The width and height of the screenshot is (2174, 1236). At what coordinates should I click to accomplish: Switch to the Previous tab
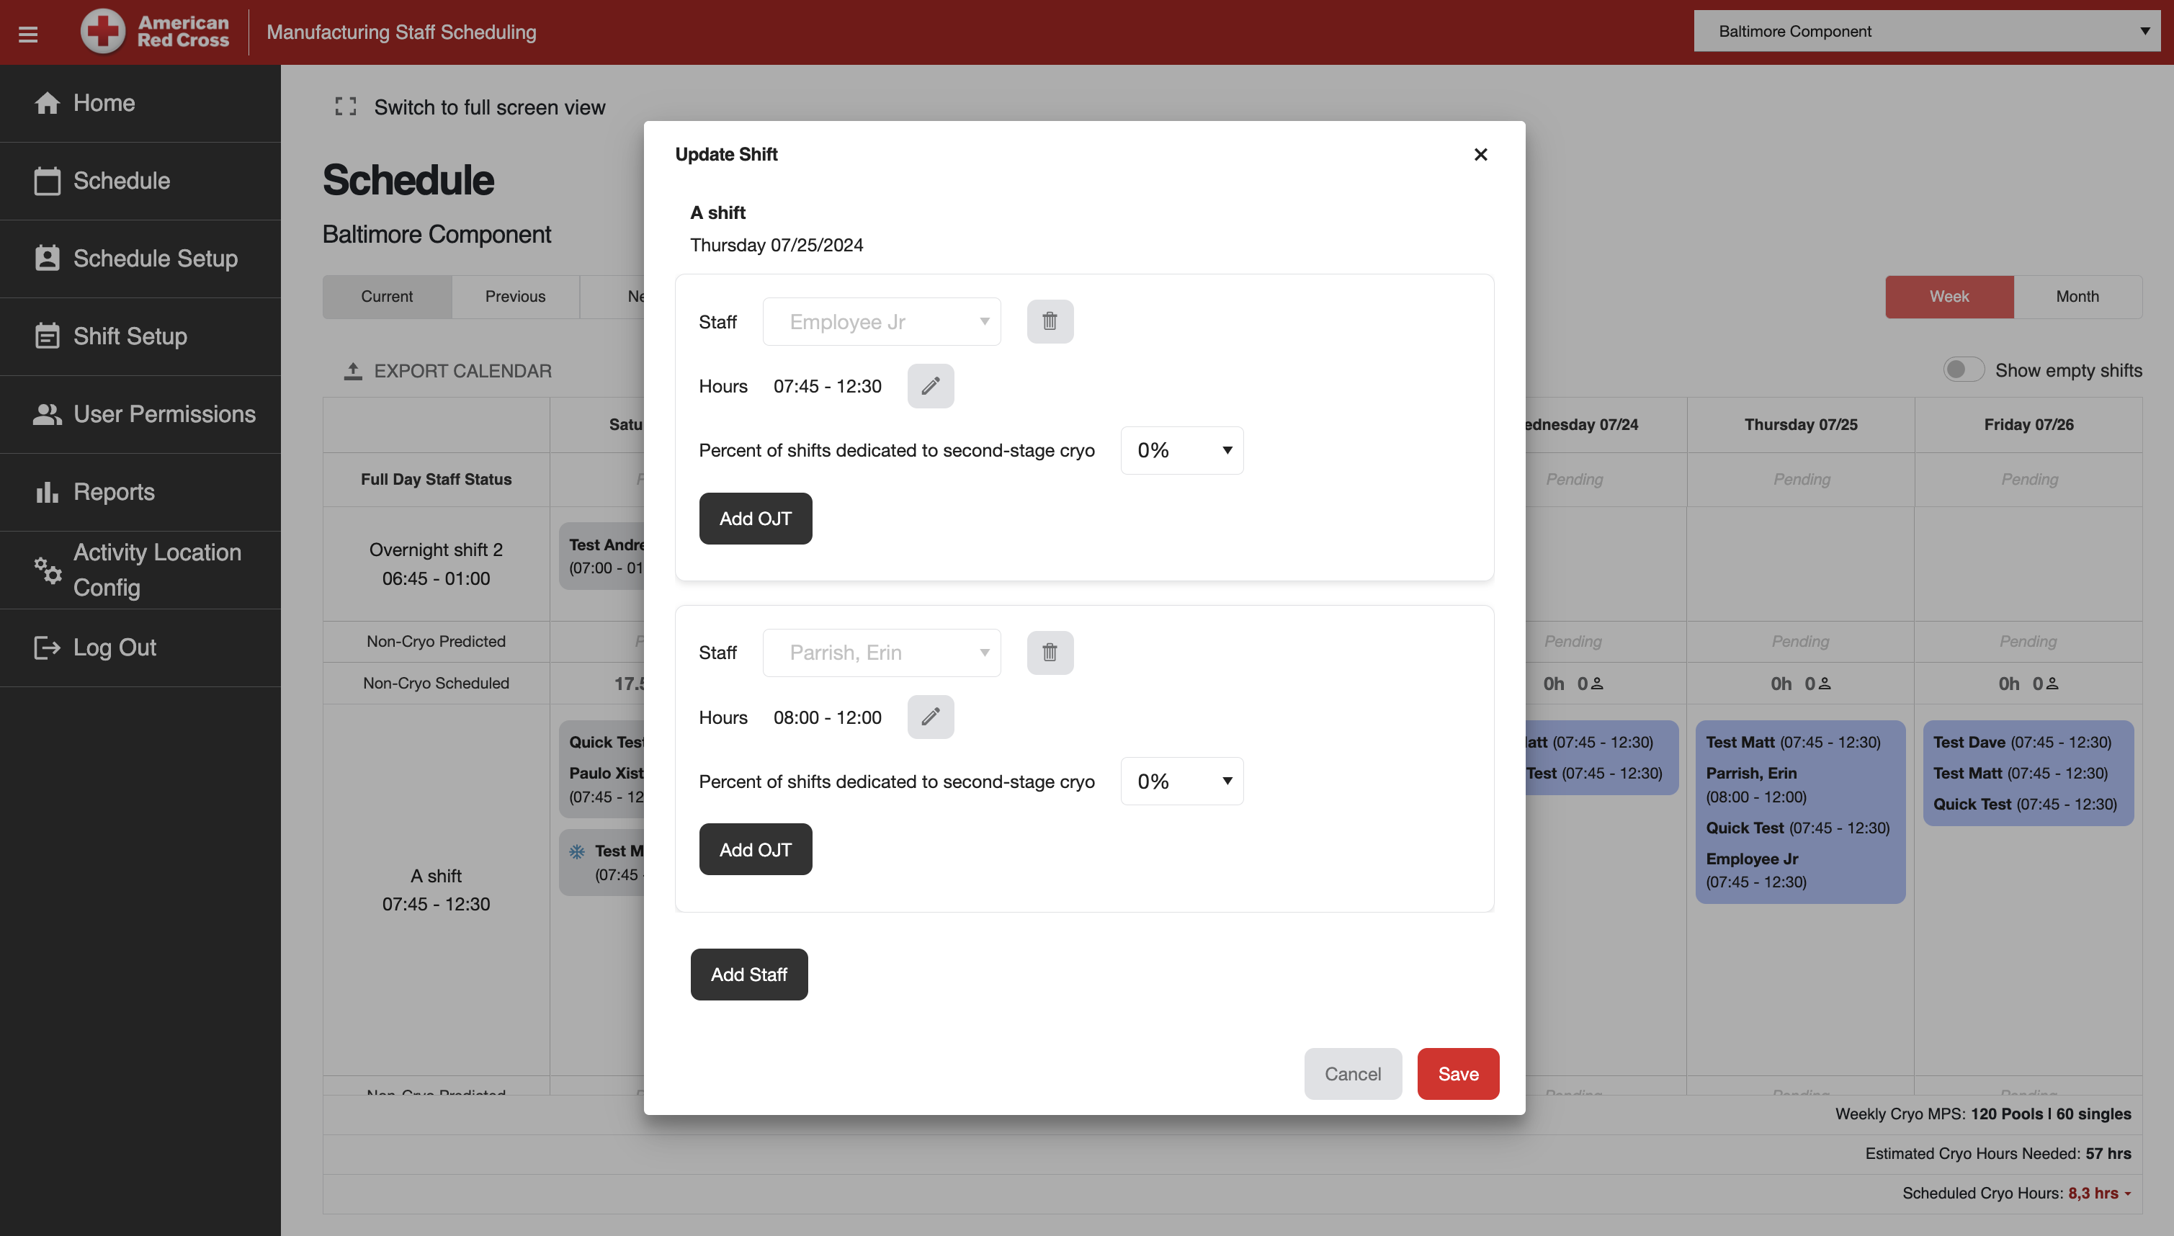click(515, 296)
